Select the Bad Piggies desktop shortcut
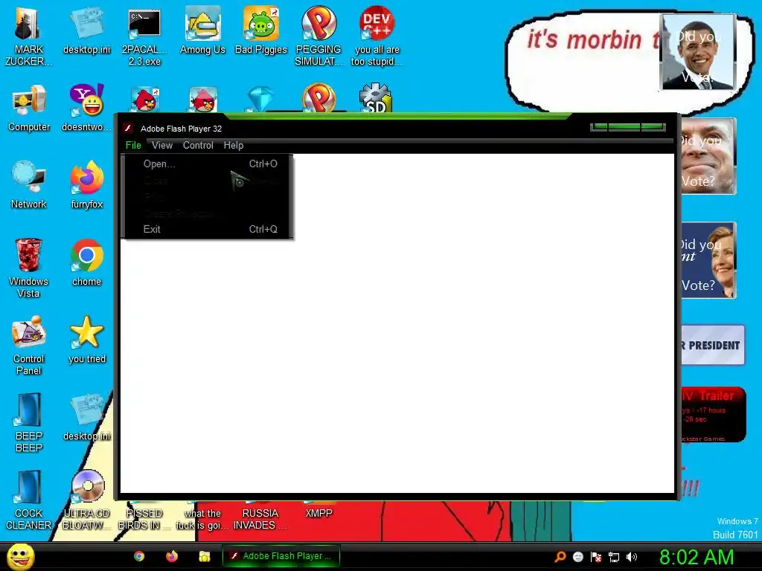 click(261, 30)
